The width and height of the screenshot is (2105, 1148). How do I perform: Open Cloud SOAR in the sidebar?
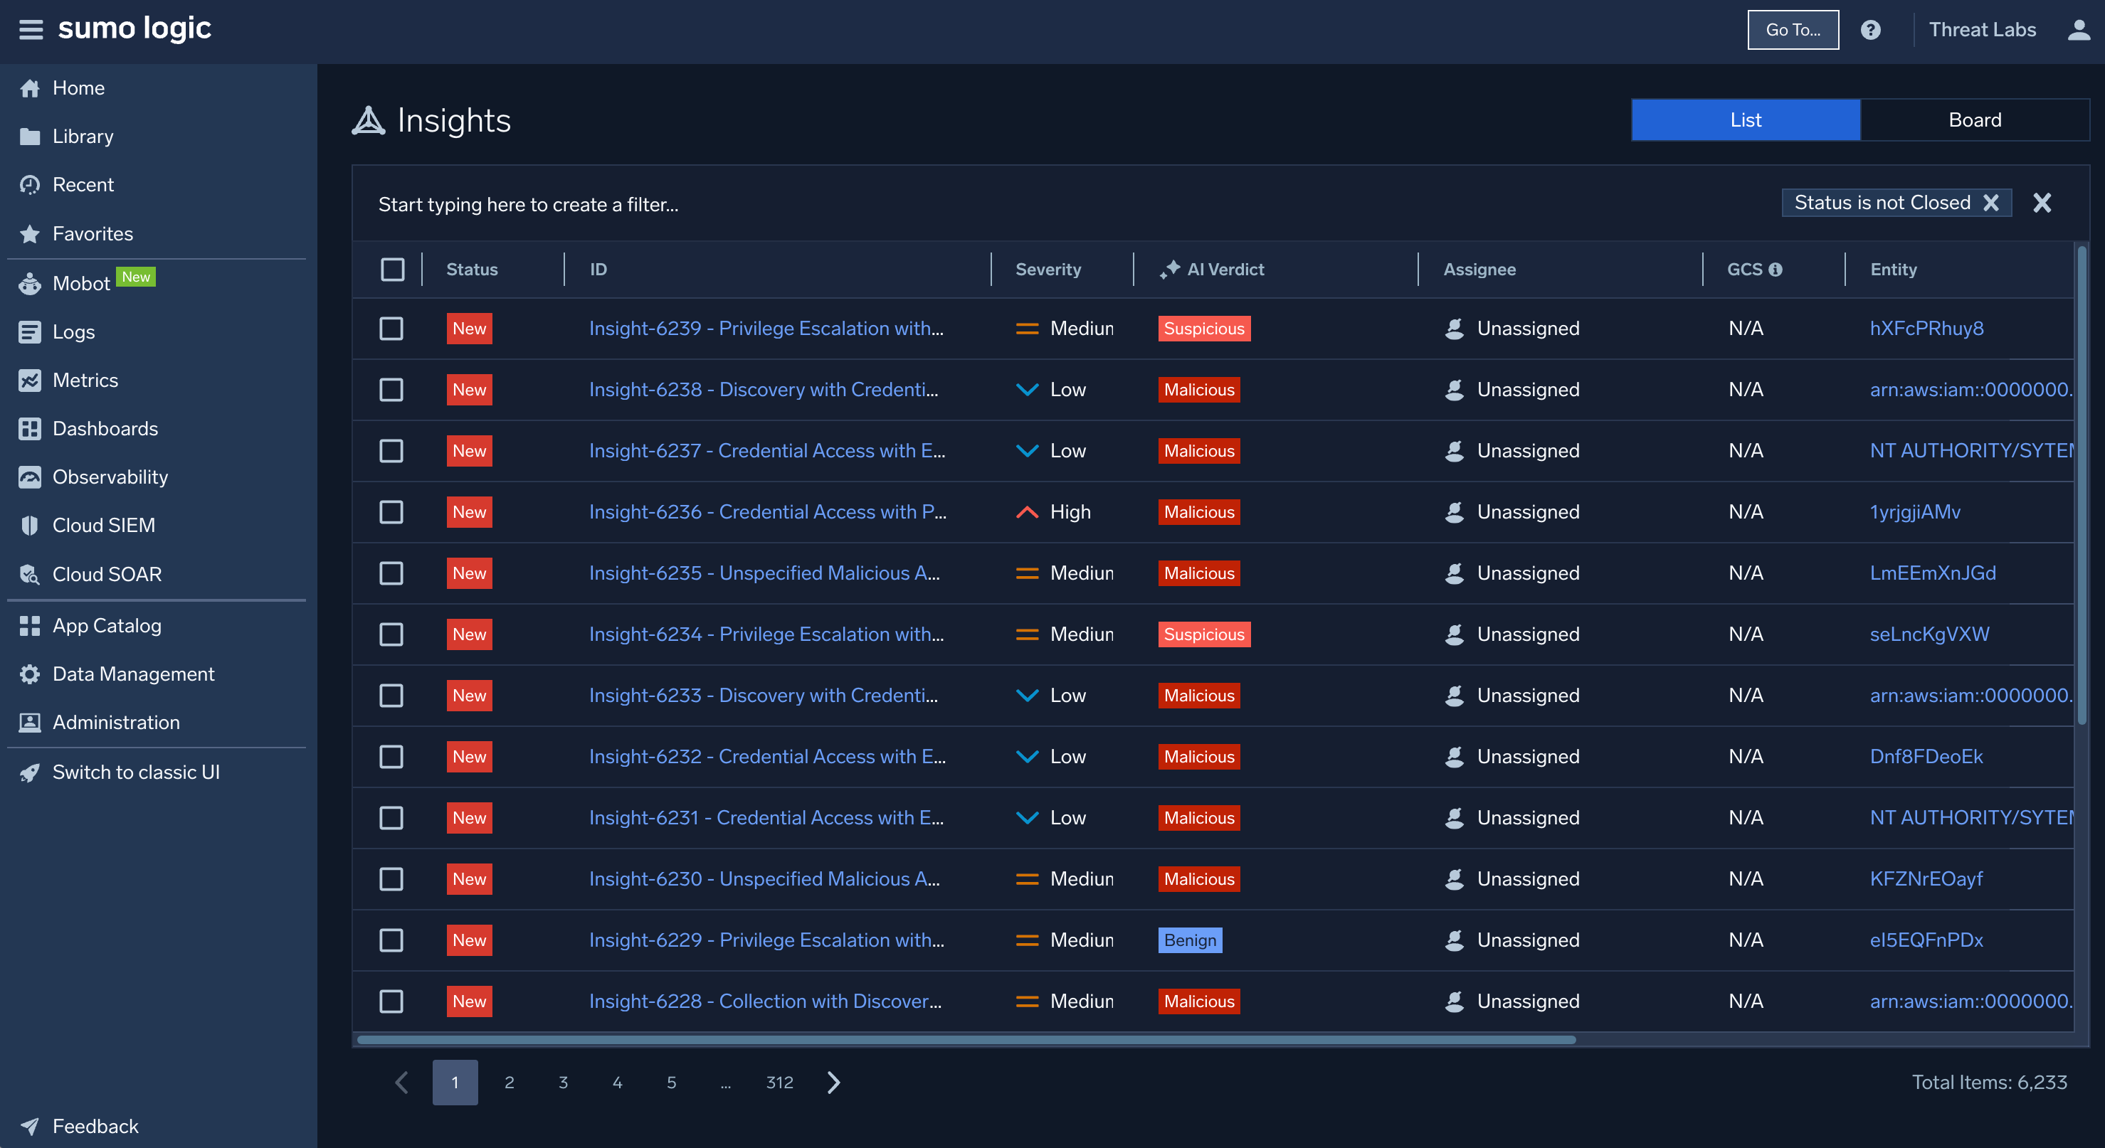[106, 574]
